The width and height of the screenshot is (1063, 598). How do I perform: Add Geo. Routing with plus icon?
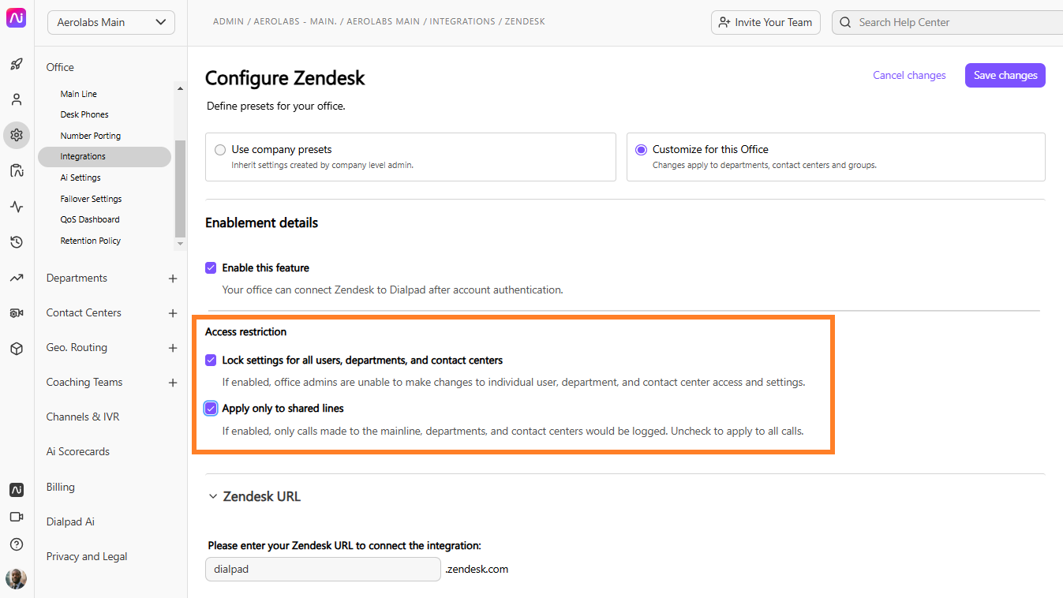(x=173, y=348)
